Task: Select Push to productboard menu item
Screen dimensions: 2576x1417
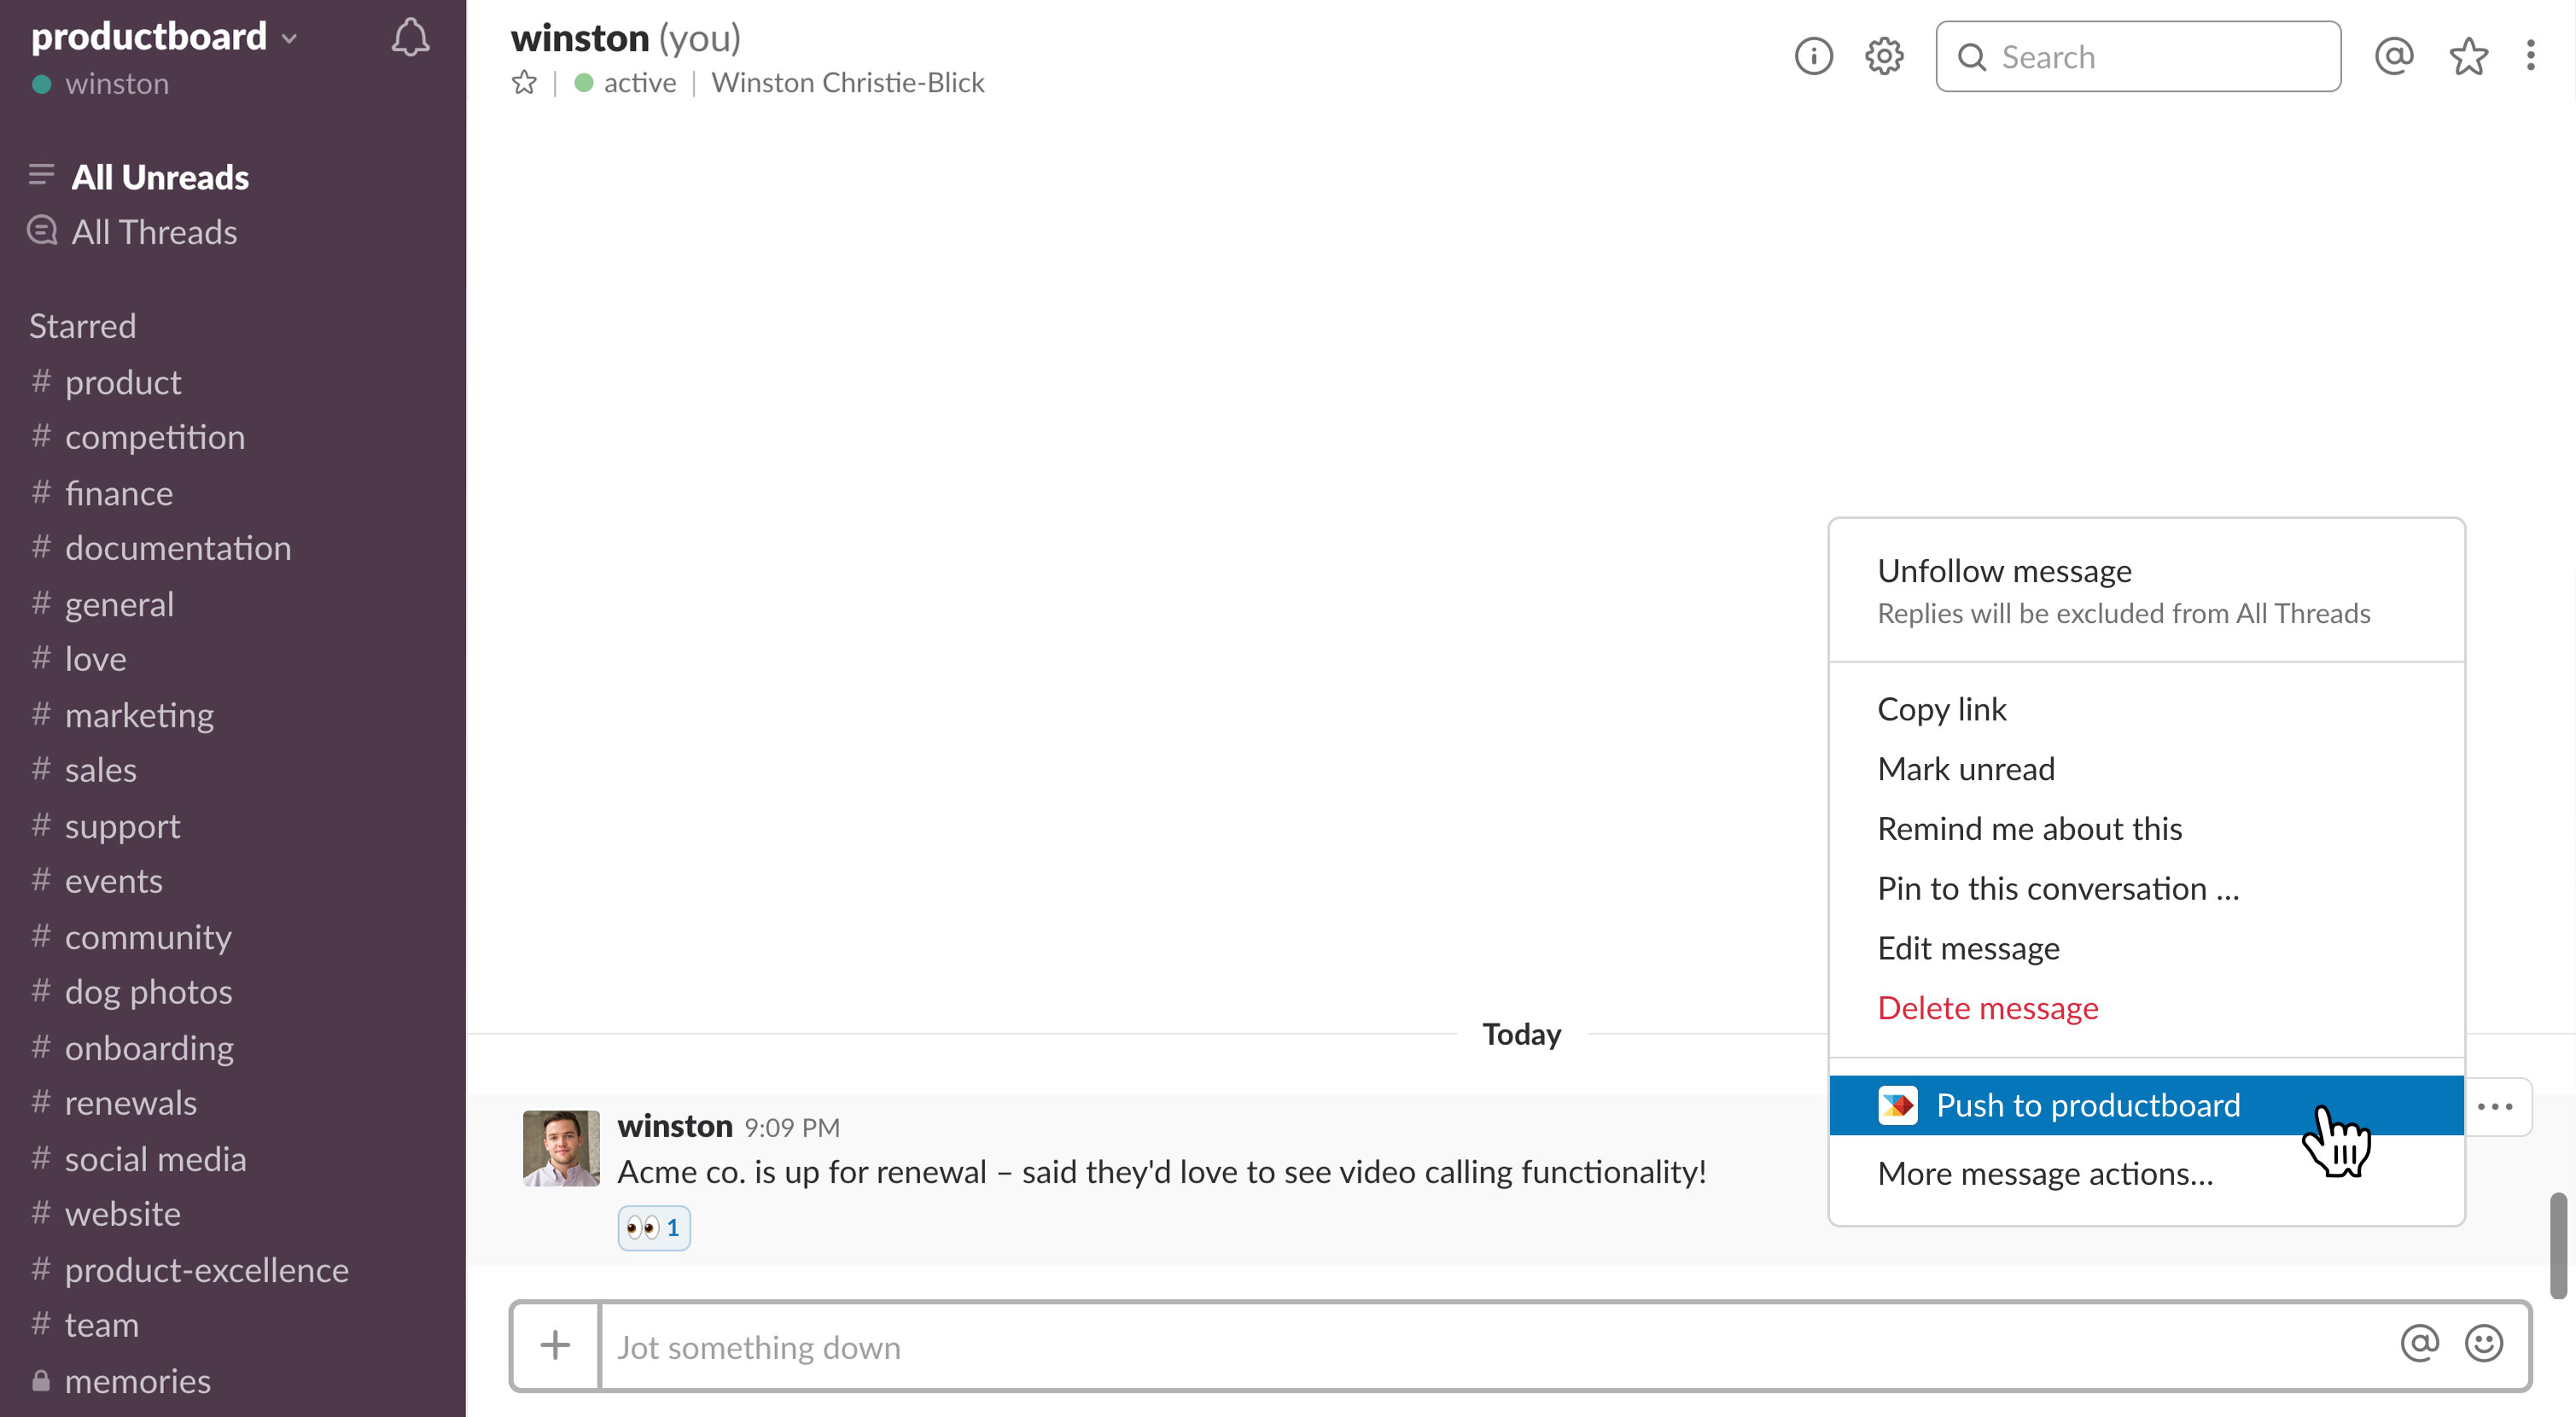Action: click(2087, 1105)
